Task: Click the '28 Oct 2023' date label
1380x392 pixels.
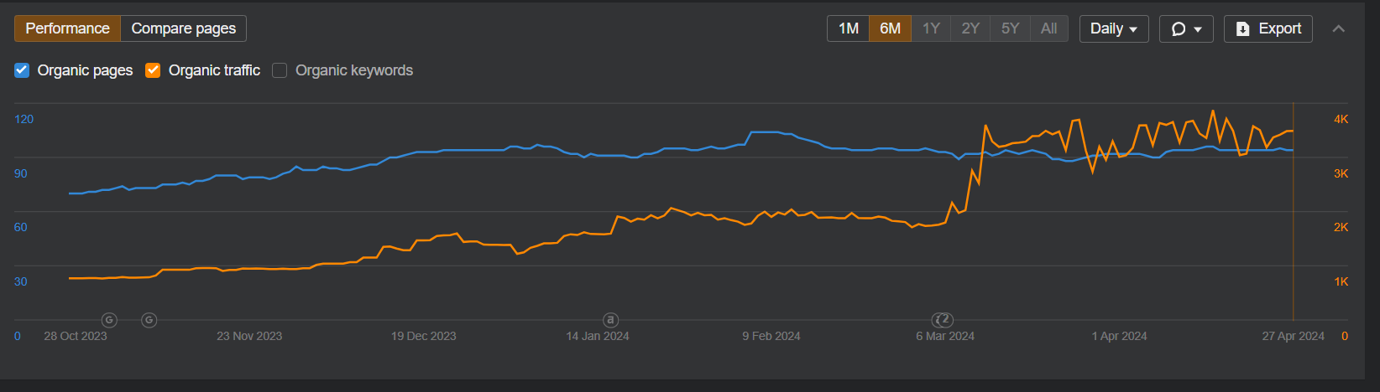Action: click(x=76, y=336)
